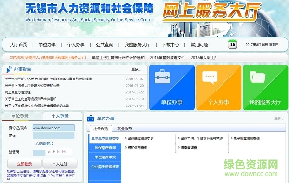Open notice 关于单位工伤生育银行账户维护通知
This screenshot has width=289, height=183.
31,99
